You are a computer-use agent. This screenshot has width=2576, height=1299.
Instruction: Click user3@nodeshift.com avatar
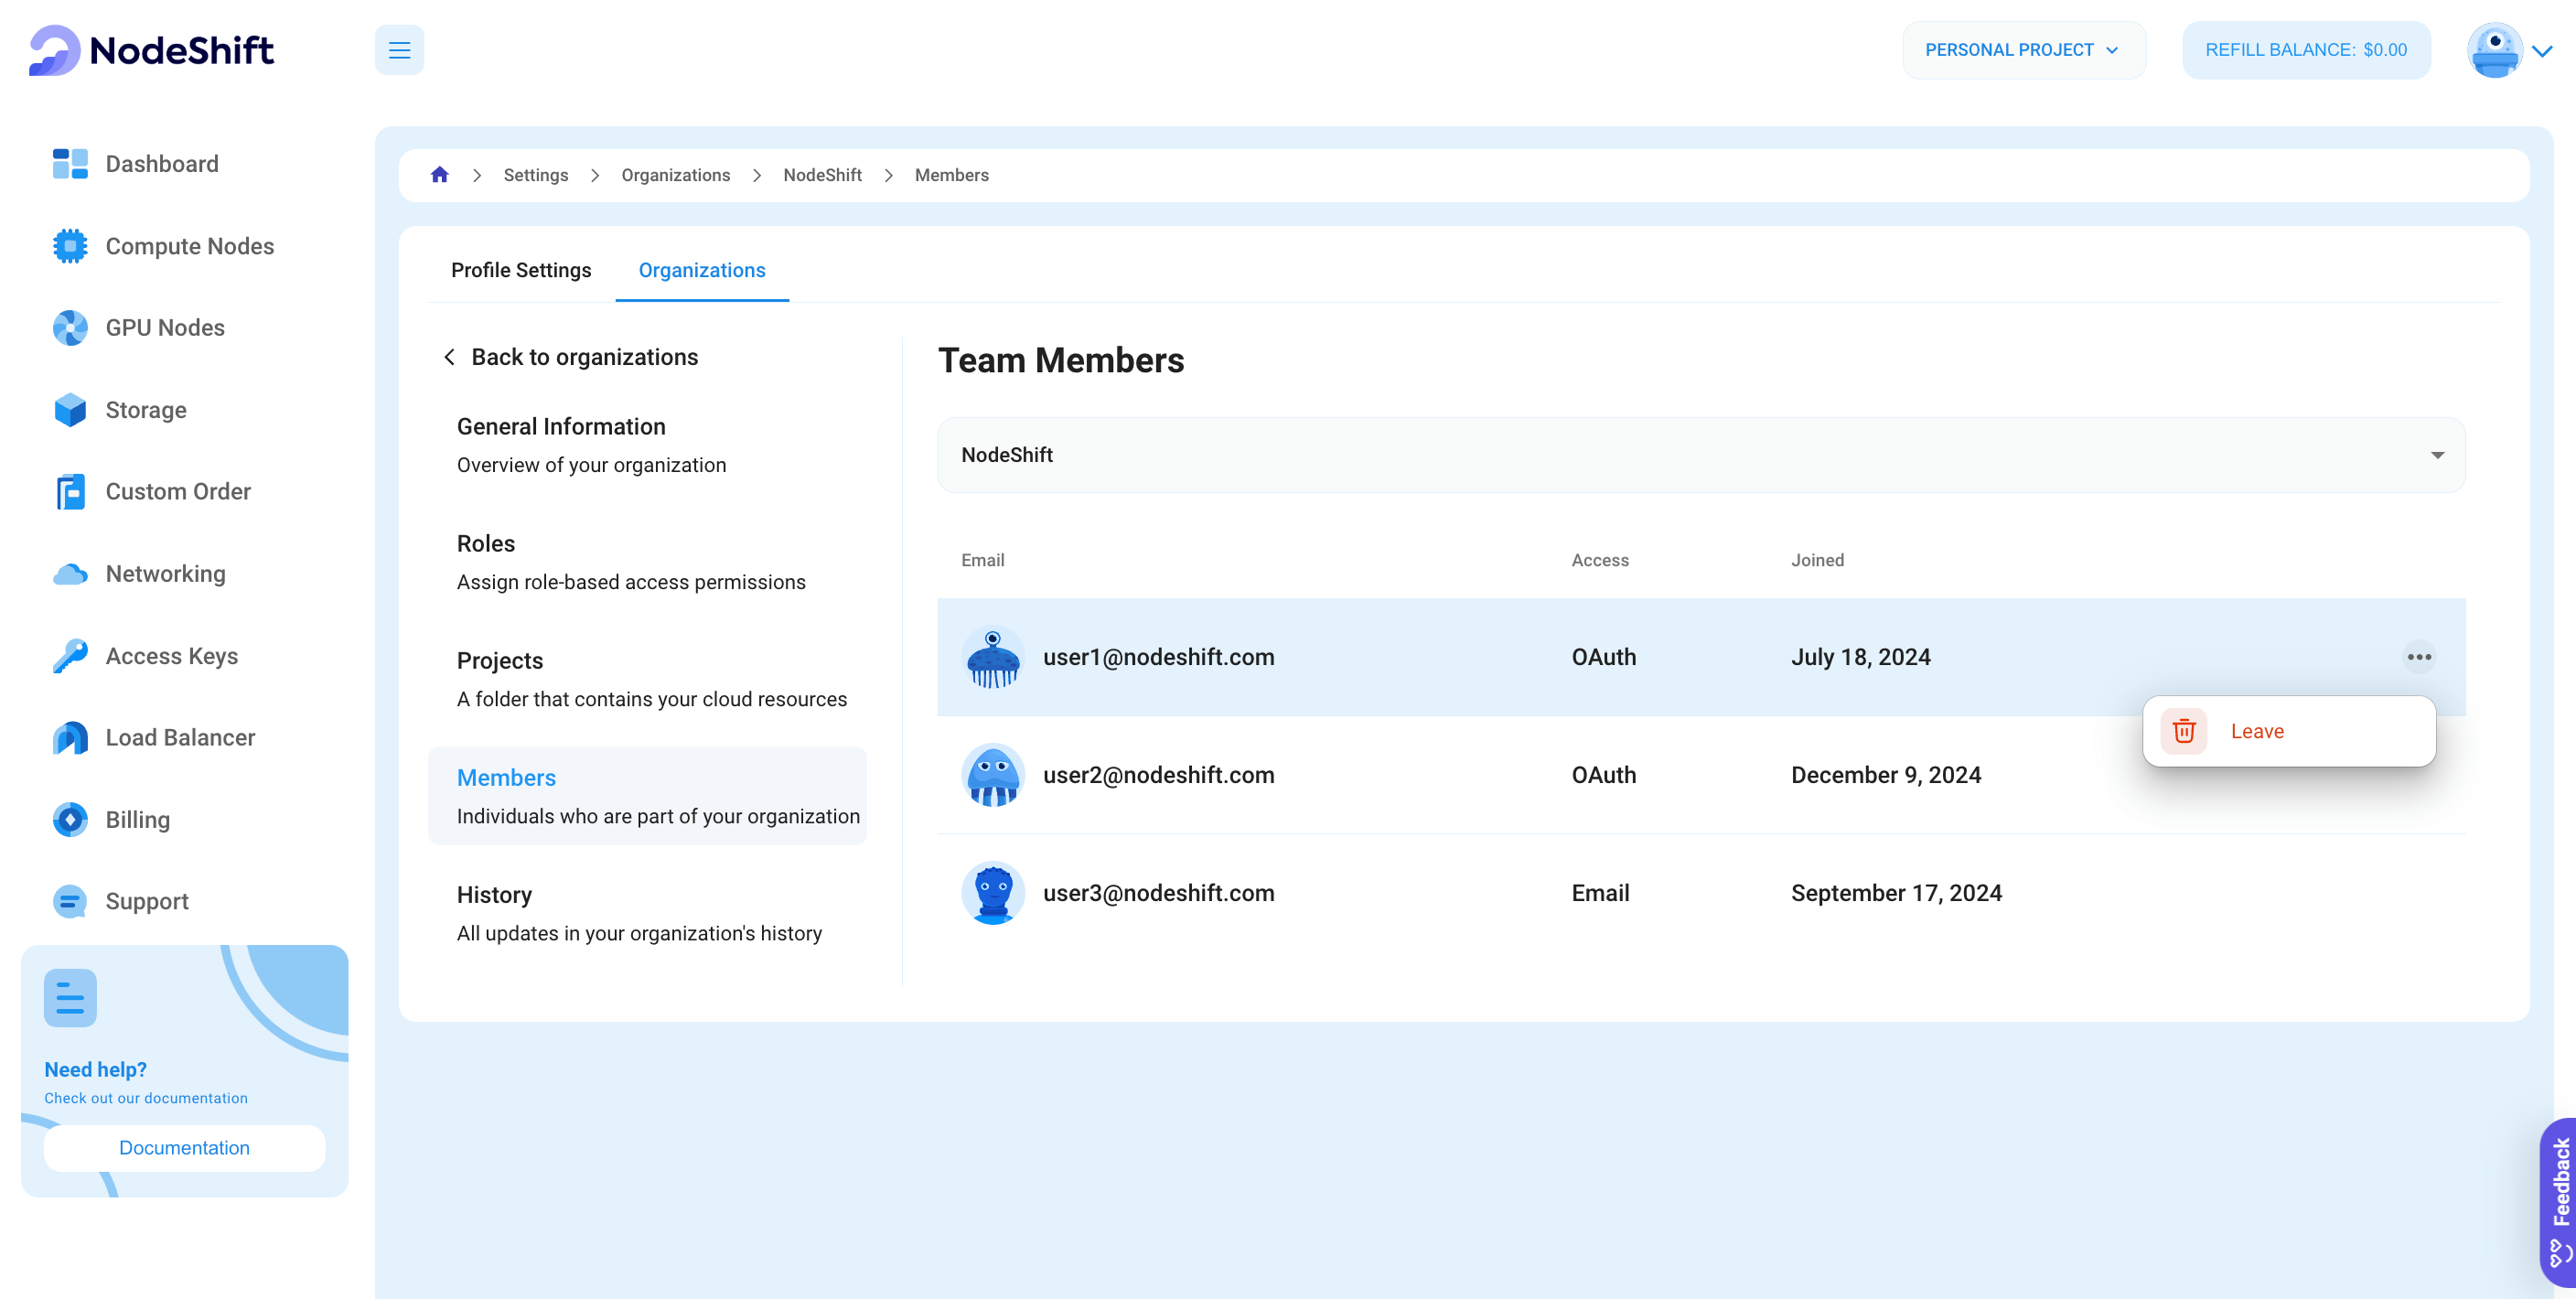click(x=993, y=893)
